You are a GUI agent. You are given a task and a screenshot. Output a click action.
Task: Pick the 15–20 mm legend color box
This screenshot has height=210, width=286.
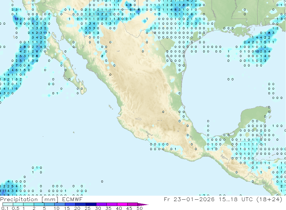(70, 204)
